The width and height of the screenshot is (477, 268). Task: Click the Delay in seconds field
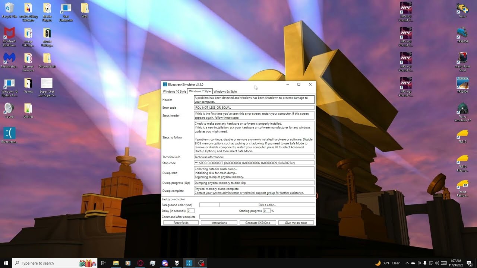190,211
